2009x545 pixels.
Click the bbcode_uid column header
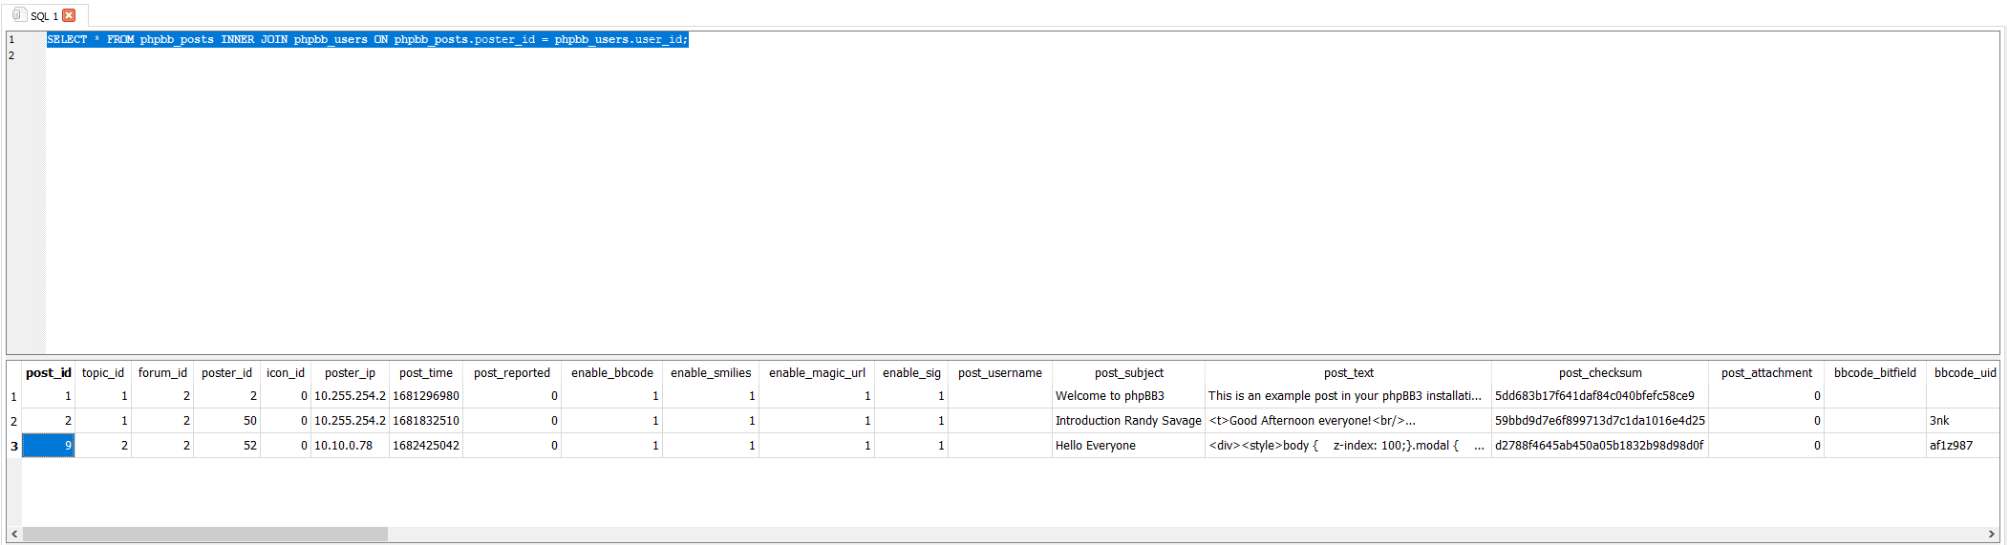coord(1964,373)
